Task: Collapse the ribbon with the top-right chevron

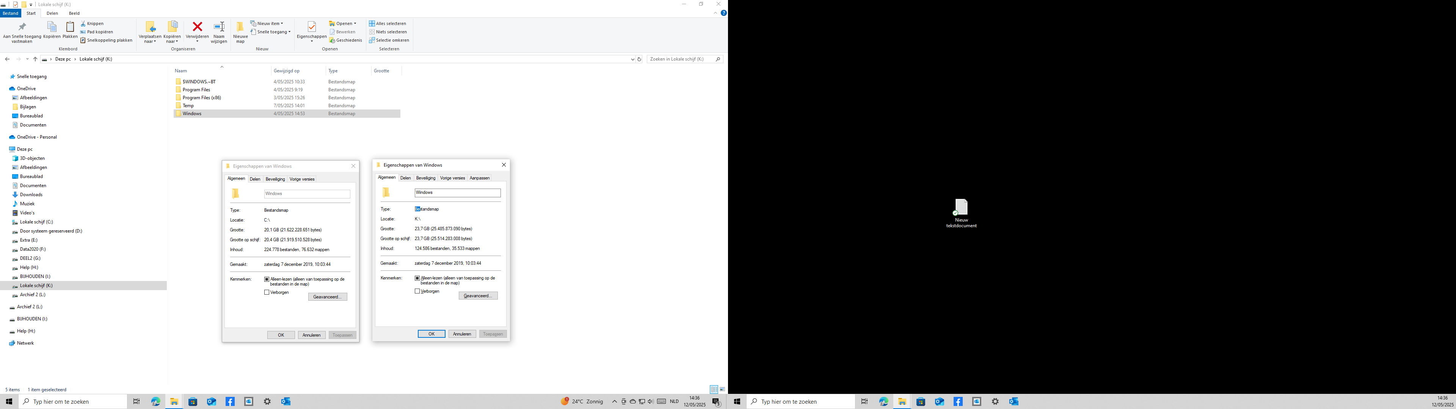Action: click(x=716, y=13)
